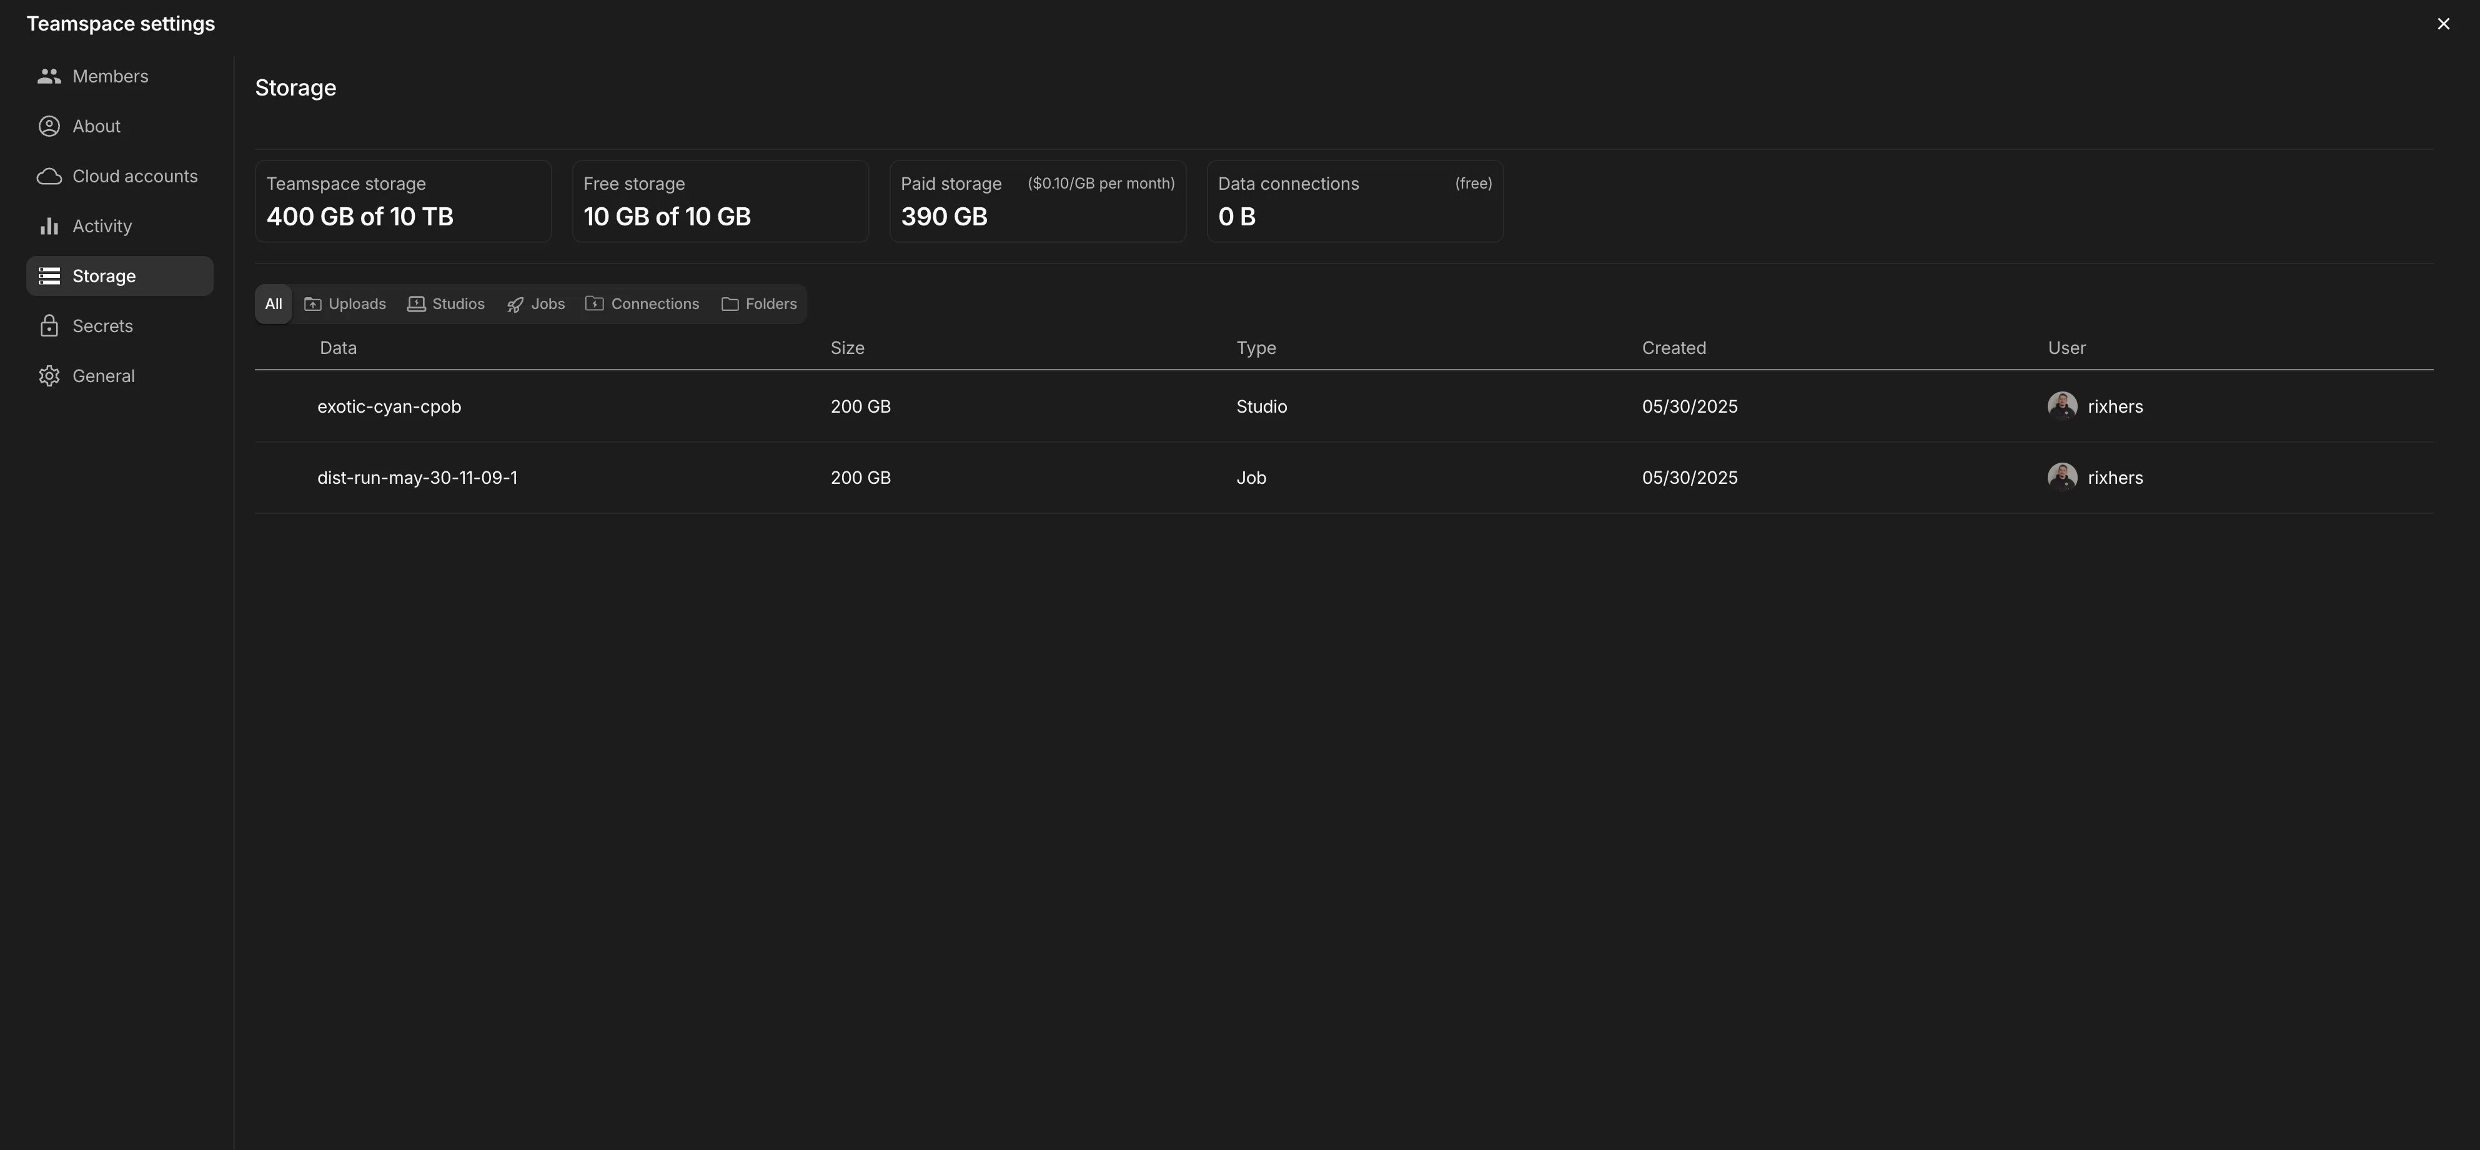Sort by the Type column header
The image size is (2480, 1150).
point(1256,348)
